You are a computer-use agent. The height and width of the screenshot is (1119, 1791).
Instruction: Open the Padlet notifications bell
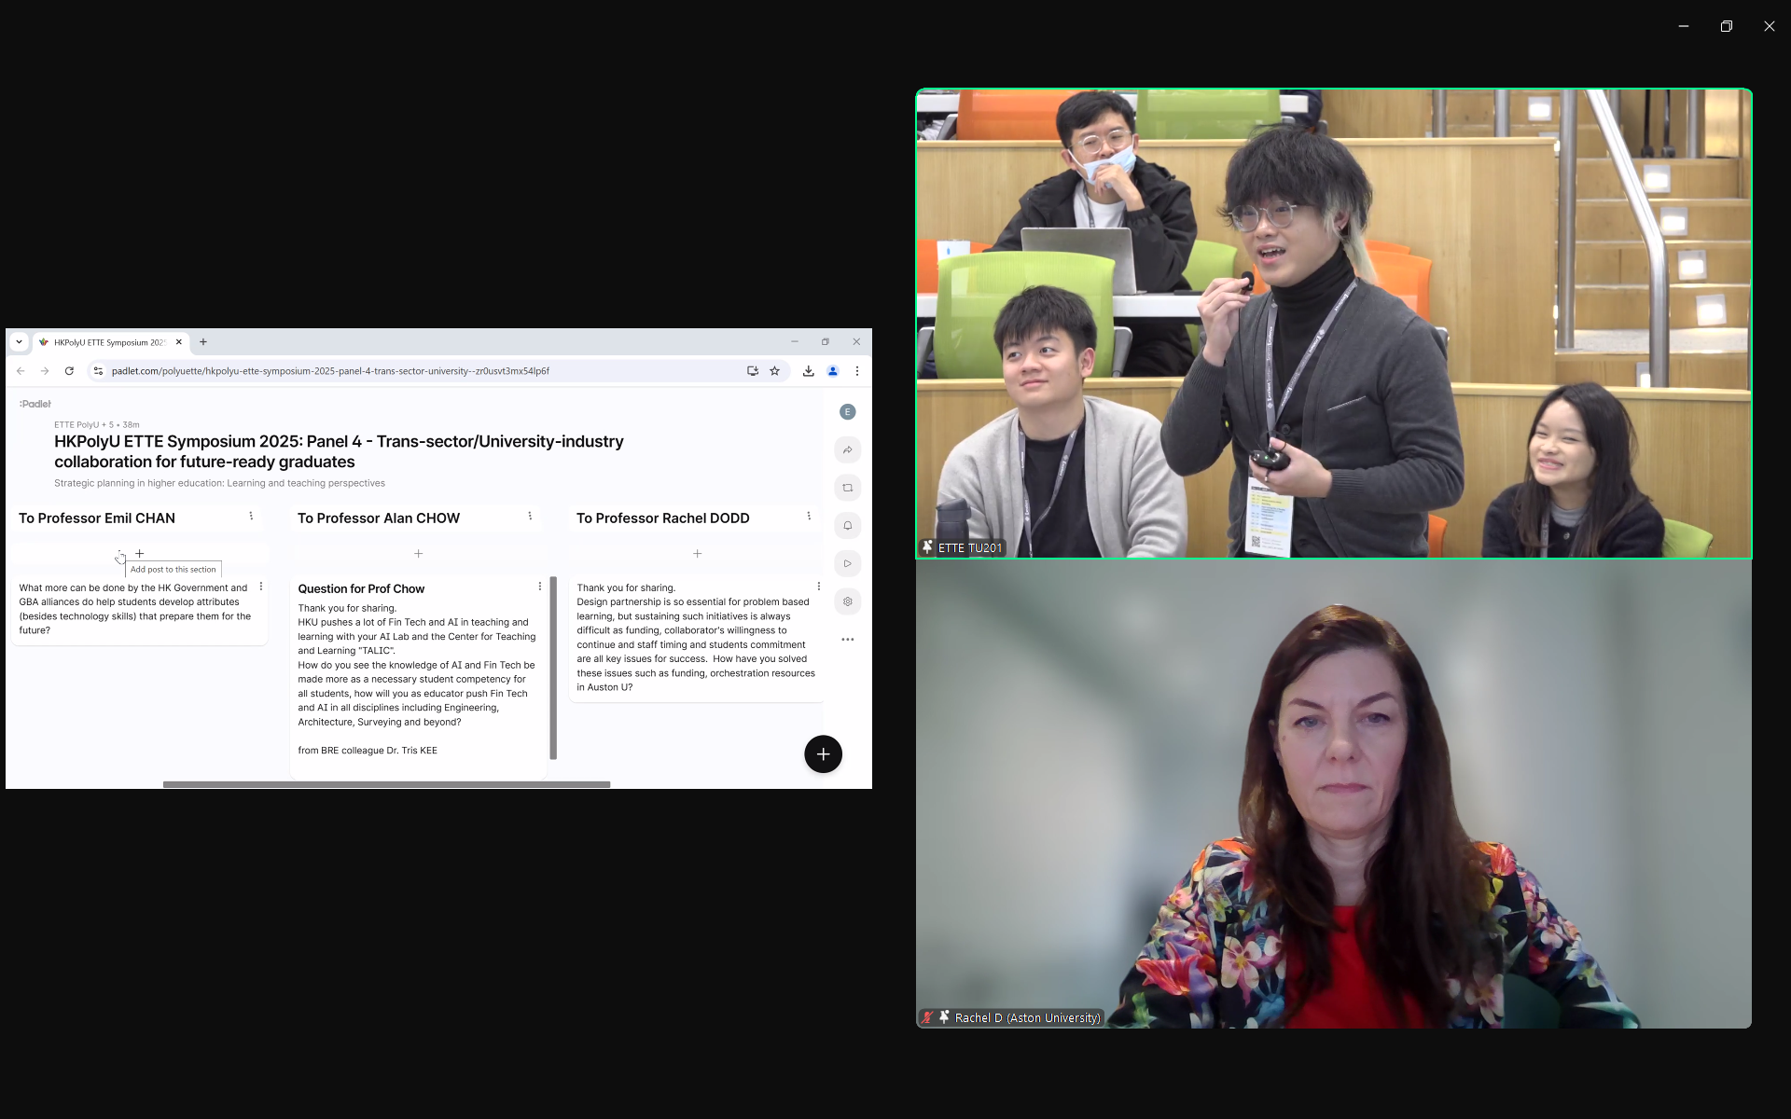click(847, 526)
